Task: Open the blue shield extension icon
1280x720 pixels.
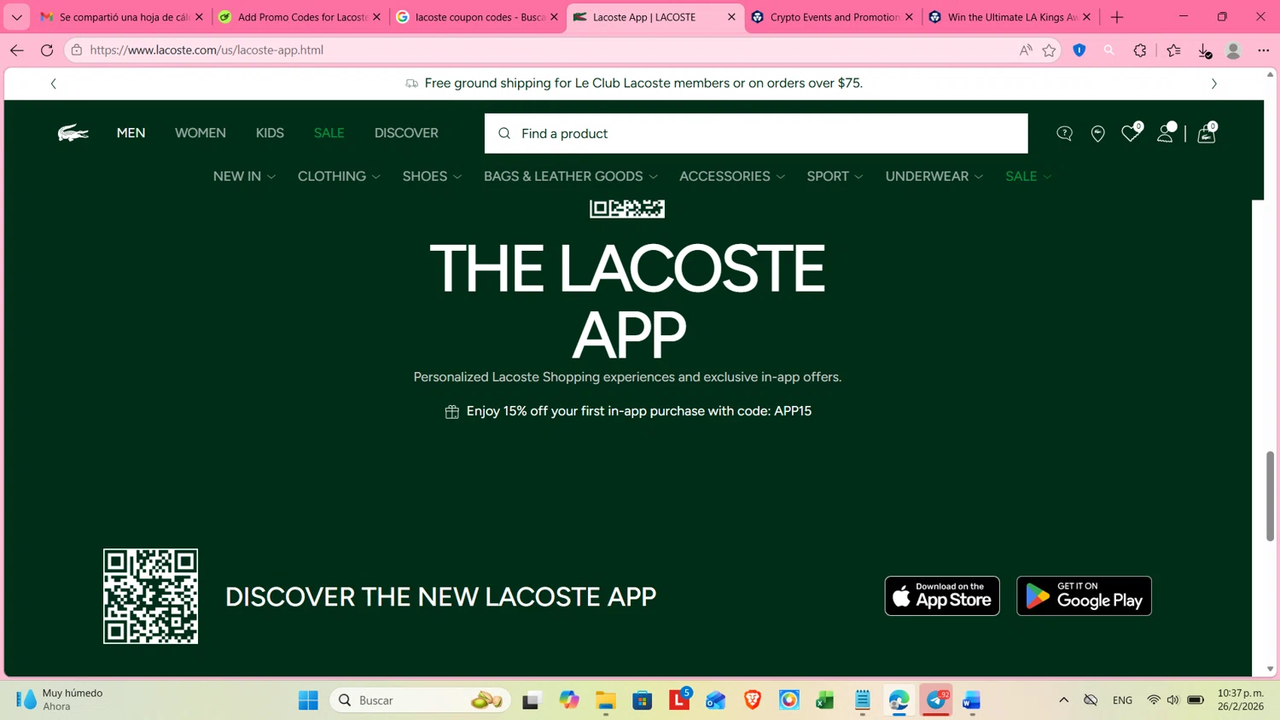Action: [x=1079, y=50]
